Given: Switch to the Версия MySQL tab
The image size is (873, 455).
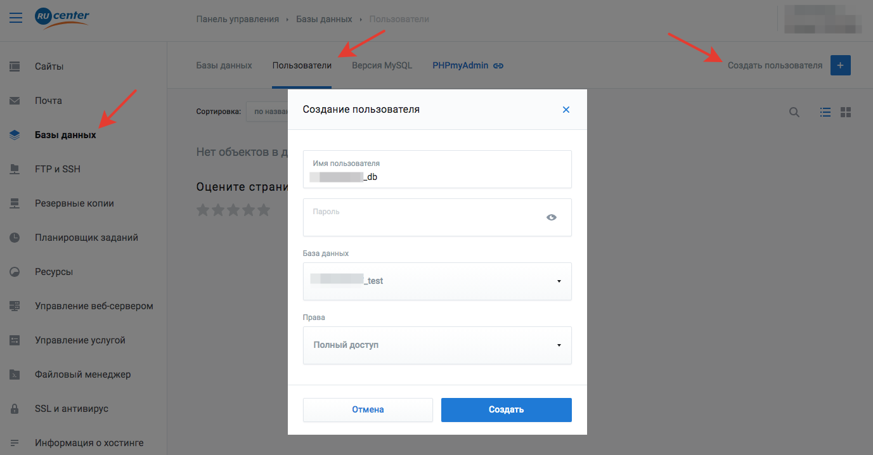Looking at the screenshot, I should point(382,65).
